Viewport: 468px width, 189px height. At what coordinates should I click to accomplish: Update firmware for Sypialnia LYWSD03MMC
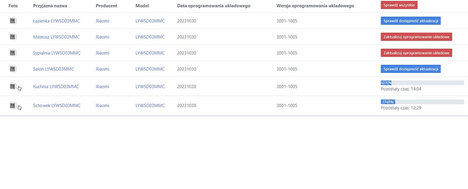point(416,53)
